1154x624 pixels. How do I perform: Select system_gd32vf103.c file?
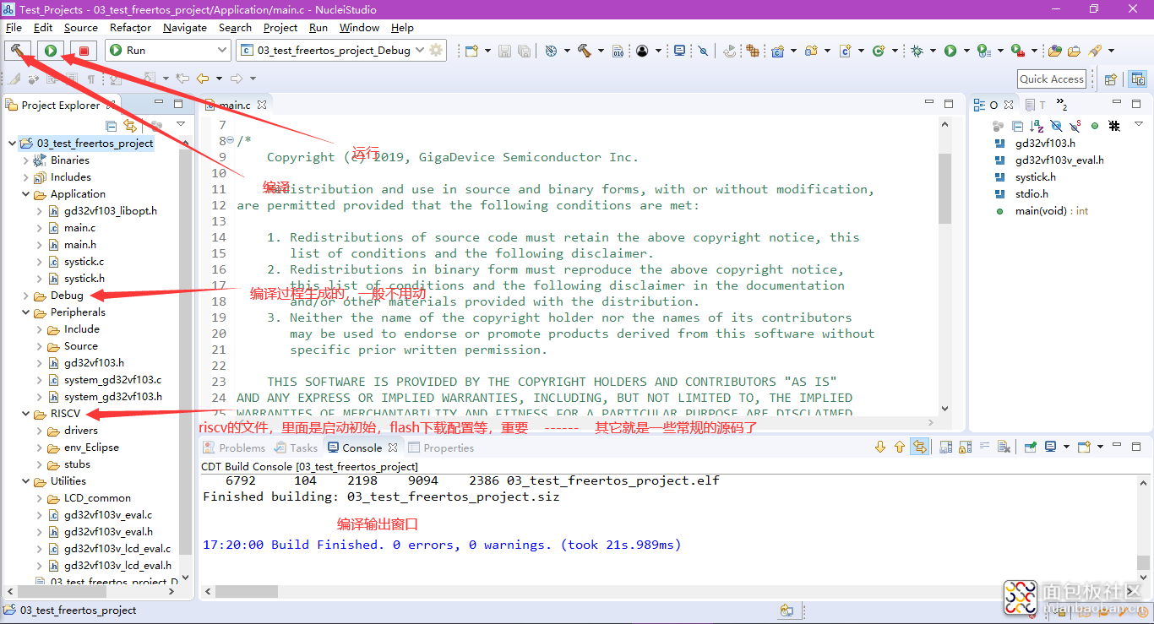coord(112,380)
